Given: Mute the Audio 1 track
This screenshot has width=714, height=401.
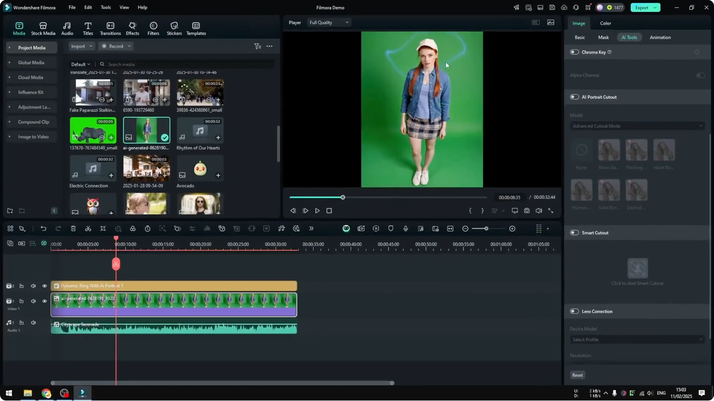Looking at the screenshot, I should (33, 323).
